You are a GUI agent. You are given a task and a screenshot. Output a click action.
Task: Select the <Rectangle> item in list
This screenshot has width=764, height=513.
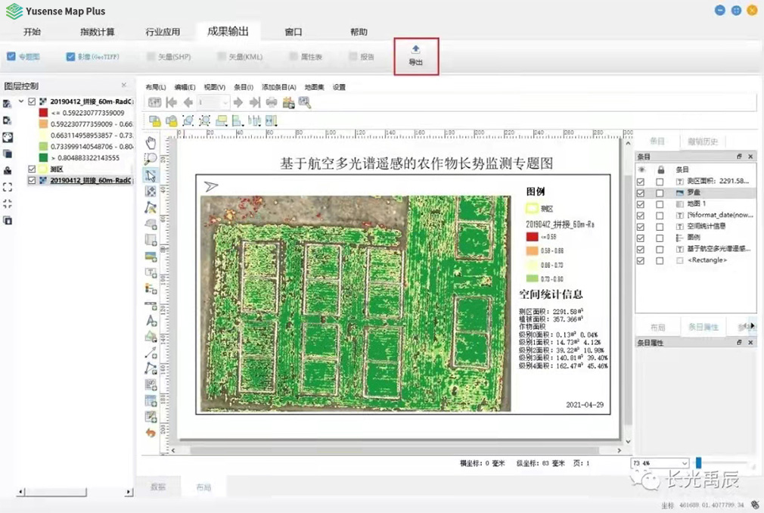[707, 260]
